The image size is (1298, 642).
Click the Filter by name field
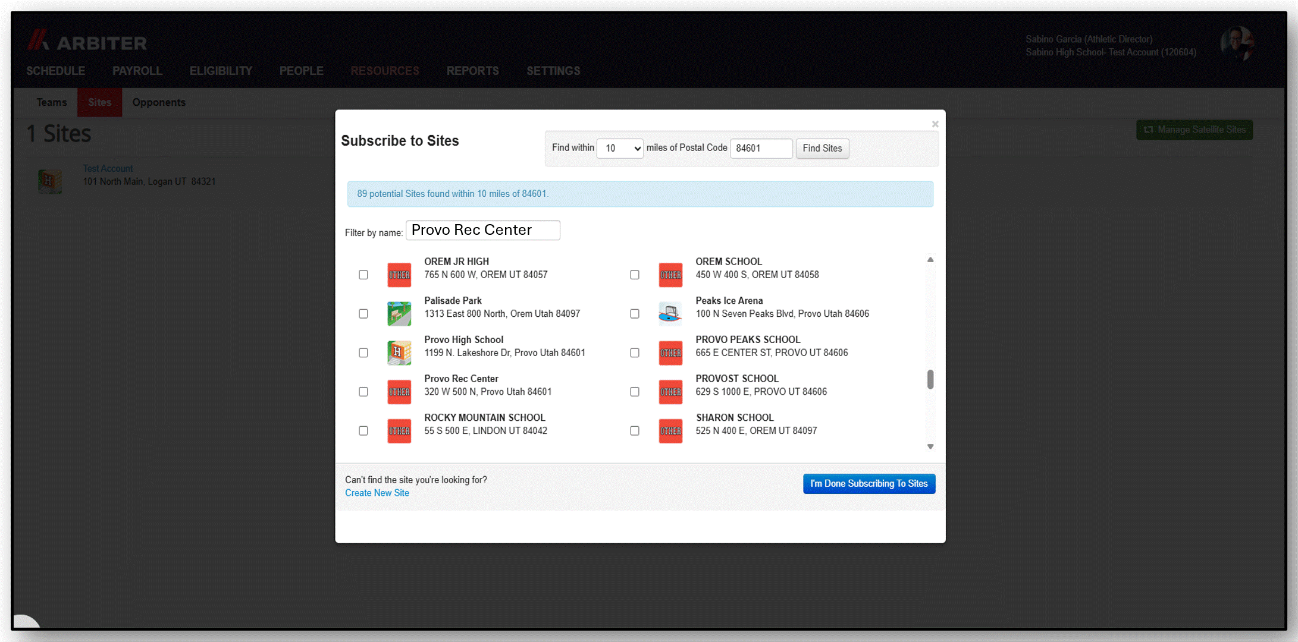coord(483,230)
